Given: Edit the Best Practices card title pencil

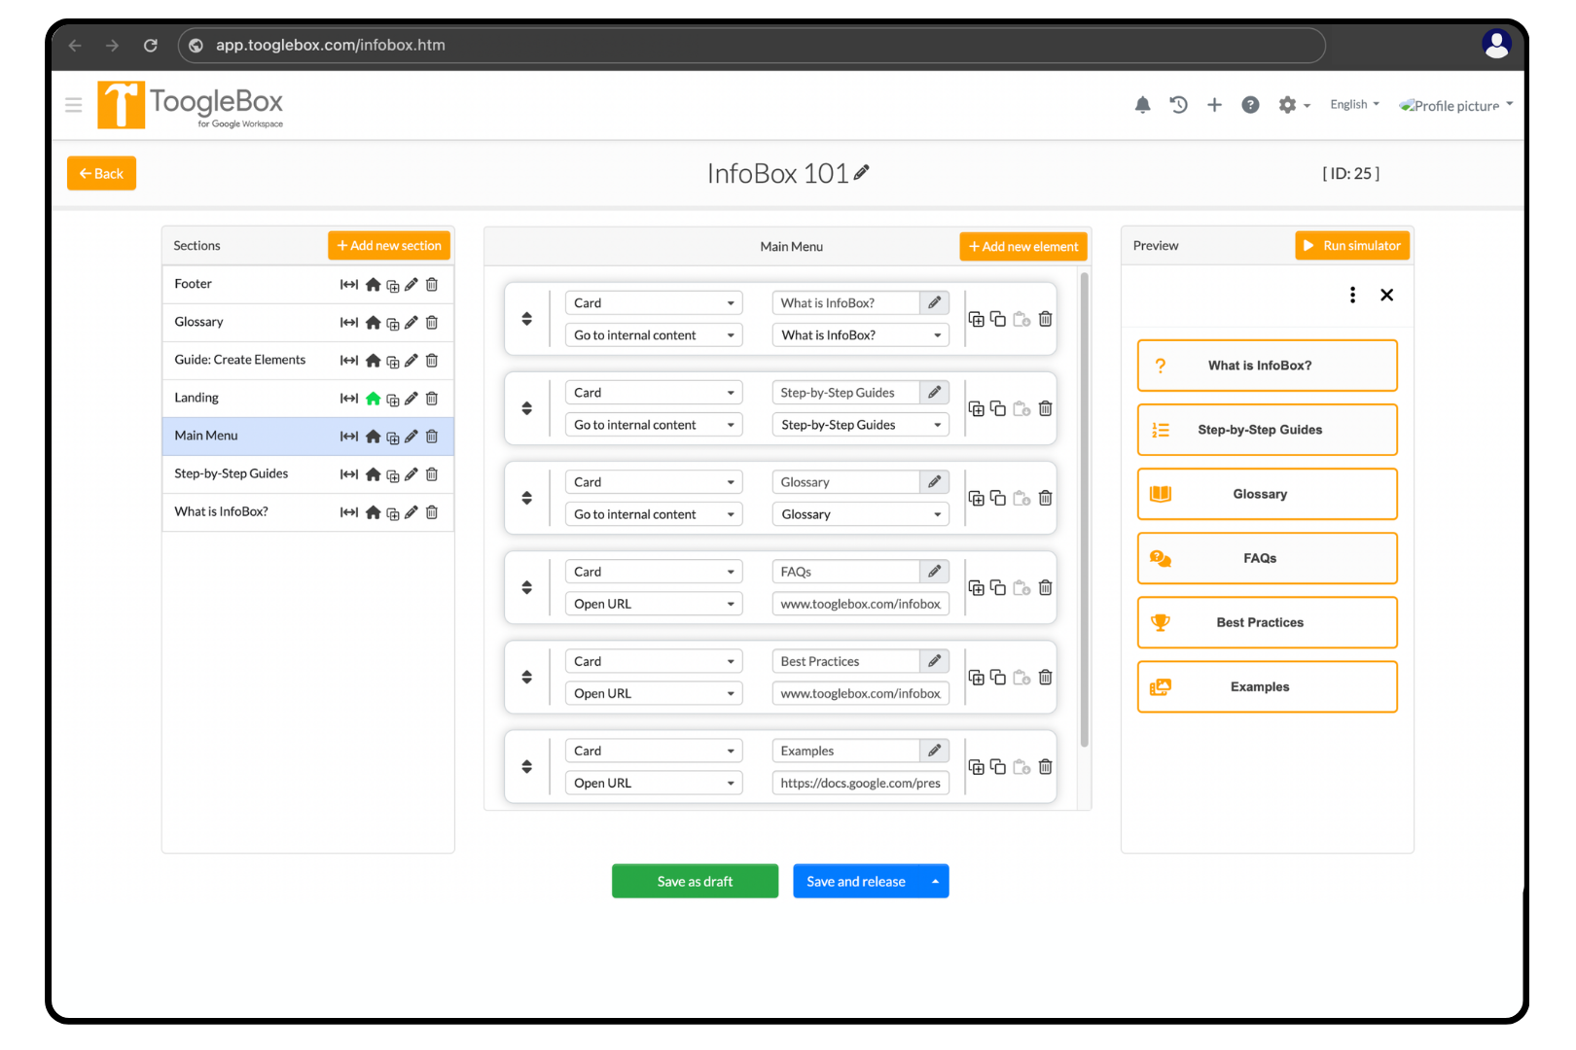Looking at the screenshot, I should click(933, 660).
